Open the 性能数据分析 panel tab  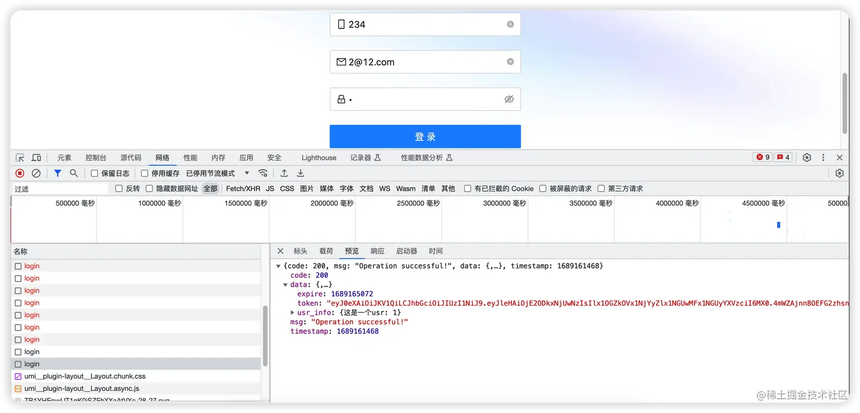[426, 158]
